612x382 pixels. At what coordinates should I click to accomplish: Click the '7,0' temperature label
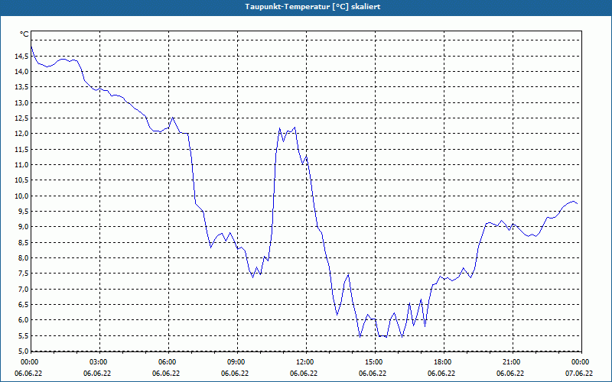tap(23, 290)
